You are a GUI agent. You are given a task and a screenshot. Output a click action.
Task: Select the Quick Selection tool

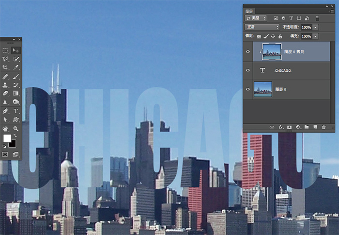[x=16, y=59]
